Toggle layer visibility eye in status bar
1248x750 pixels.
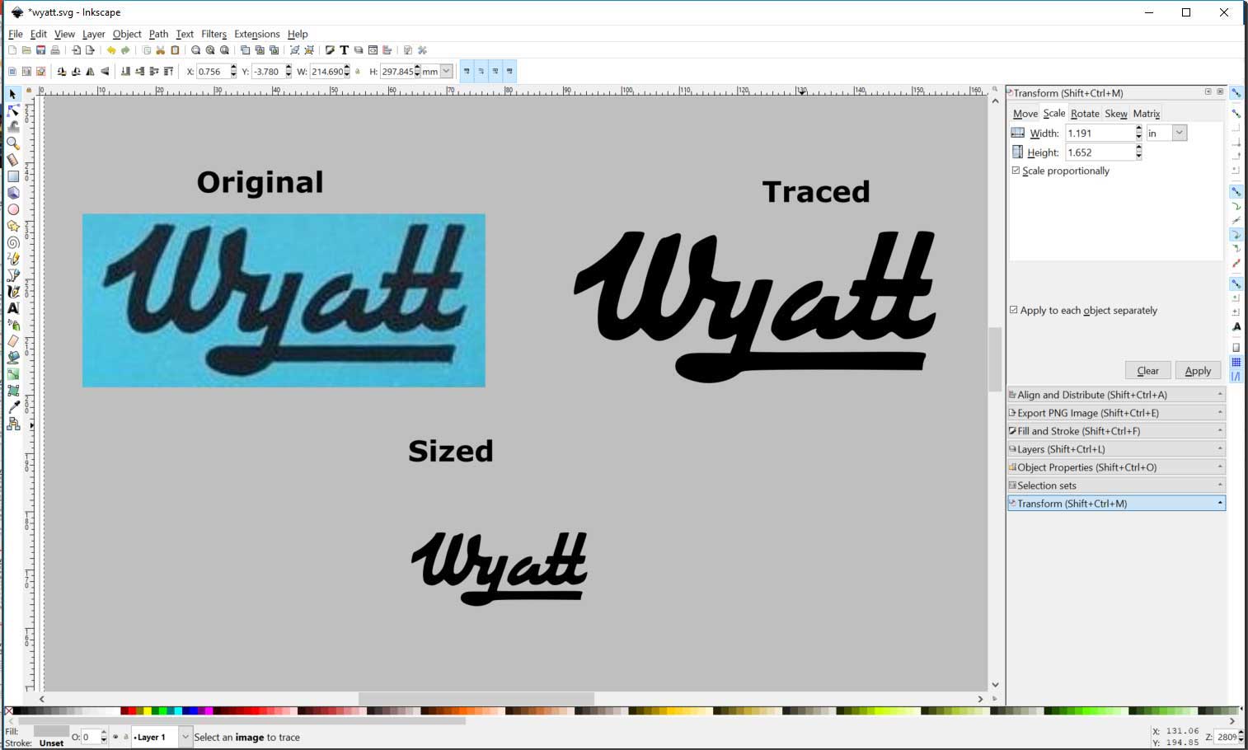click(x=115, y=737)
